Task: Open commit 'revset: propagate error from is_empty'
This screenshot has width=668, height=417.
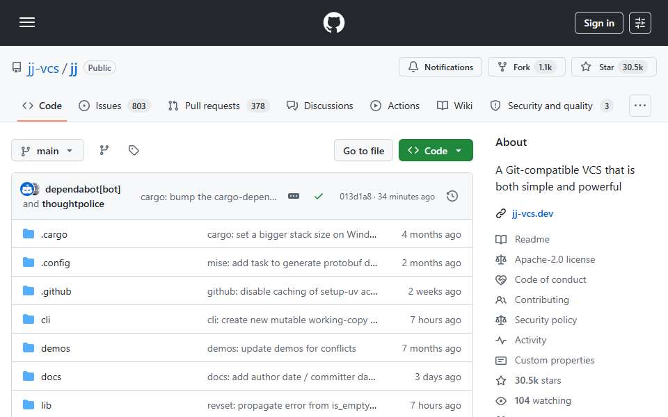Action: 292,405
